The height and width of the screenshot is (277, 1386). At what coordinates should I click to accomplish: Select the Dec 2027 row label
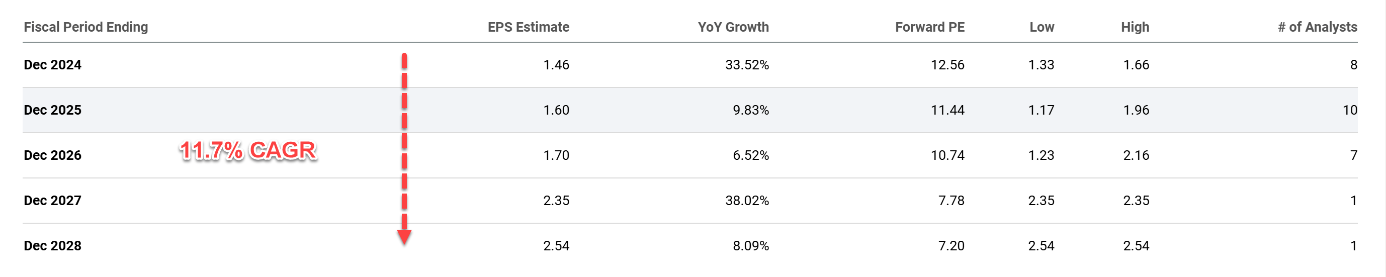click(x=53, y=200)
